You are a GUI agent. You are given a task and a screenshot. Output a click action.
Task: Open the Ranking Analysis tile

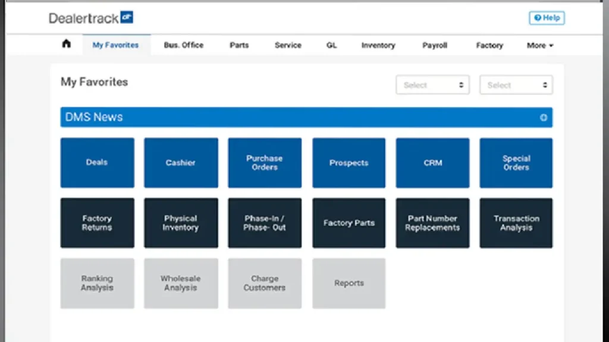pos(98,283)
